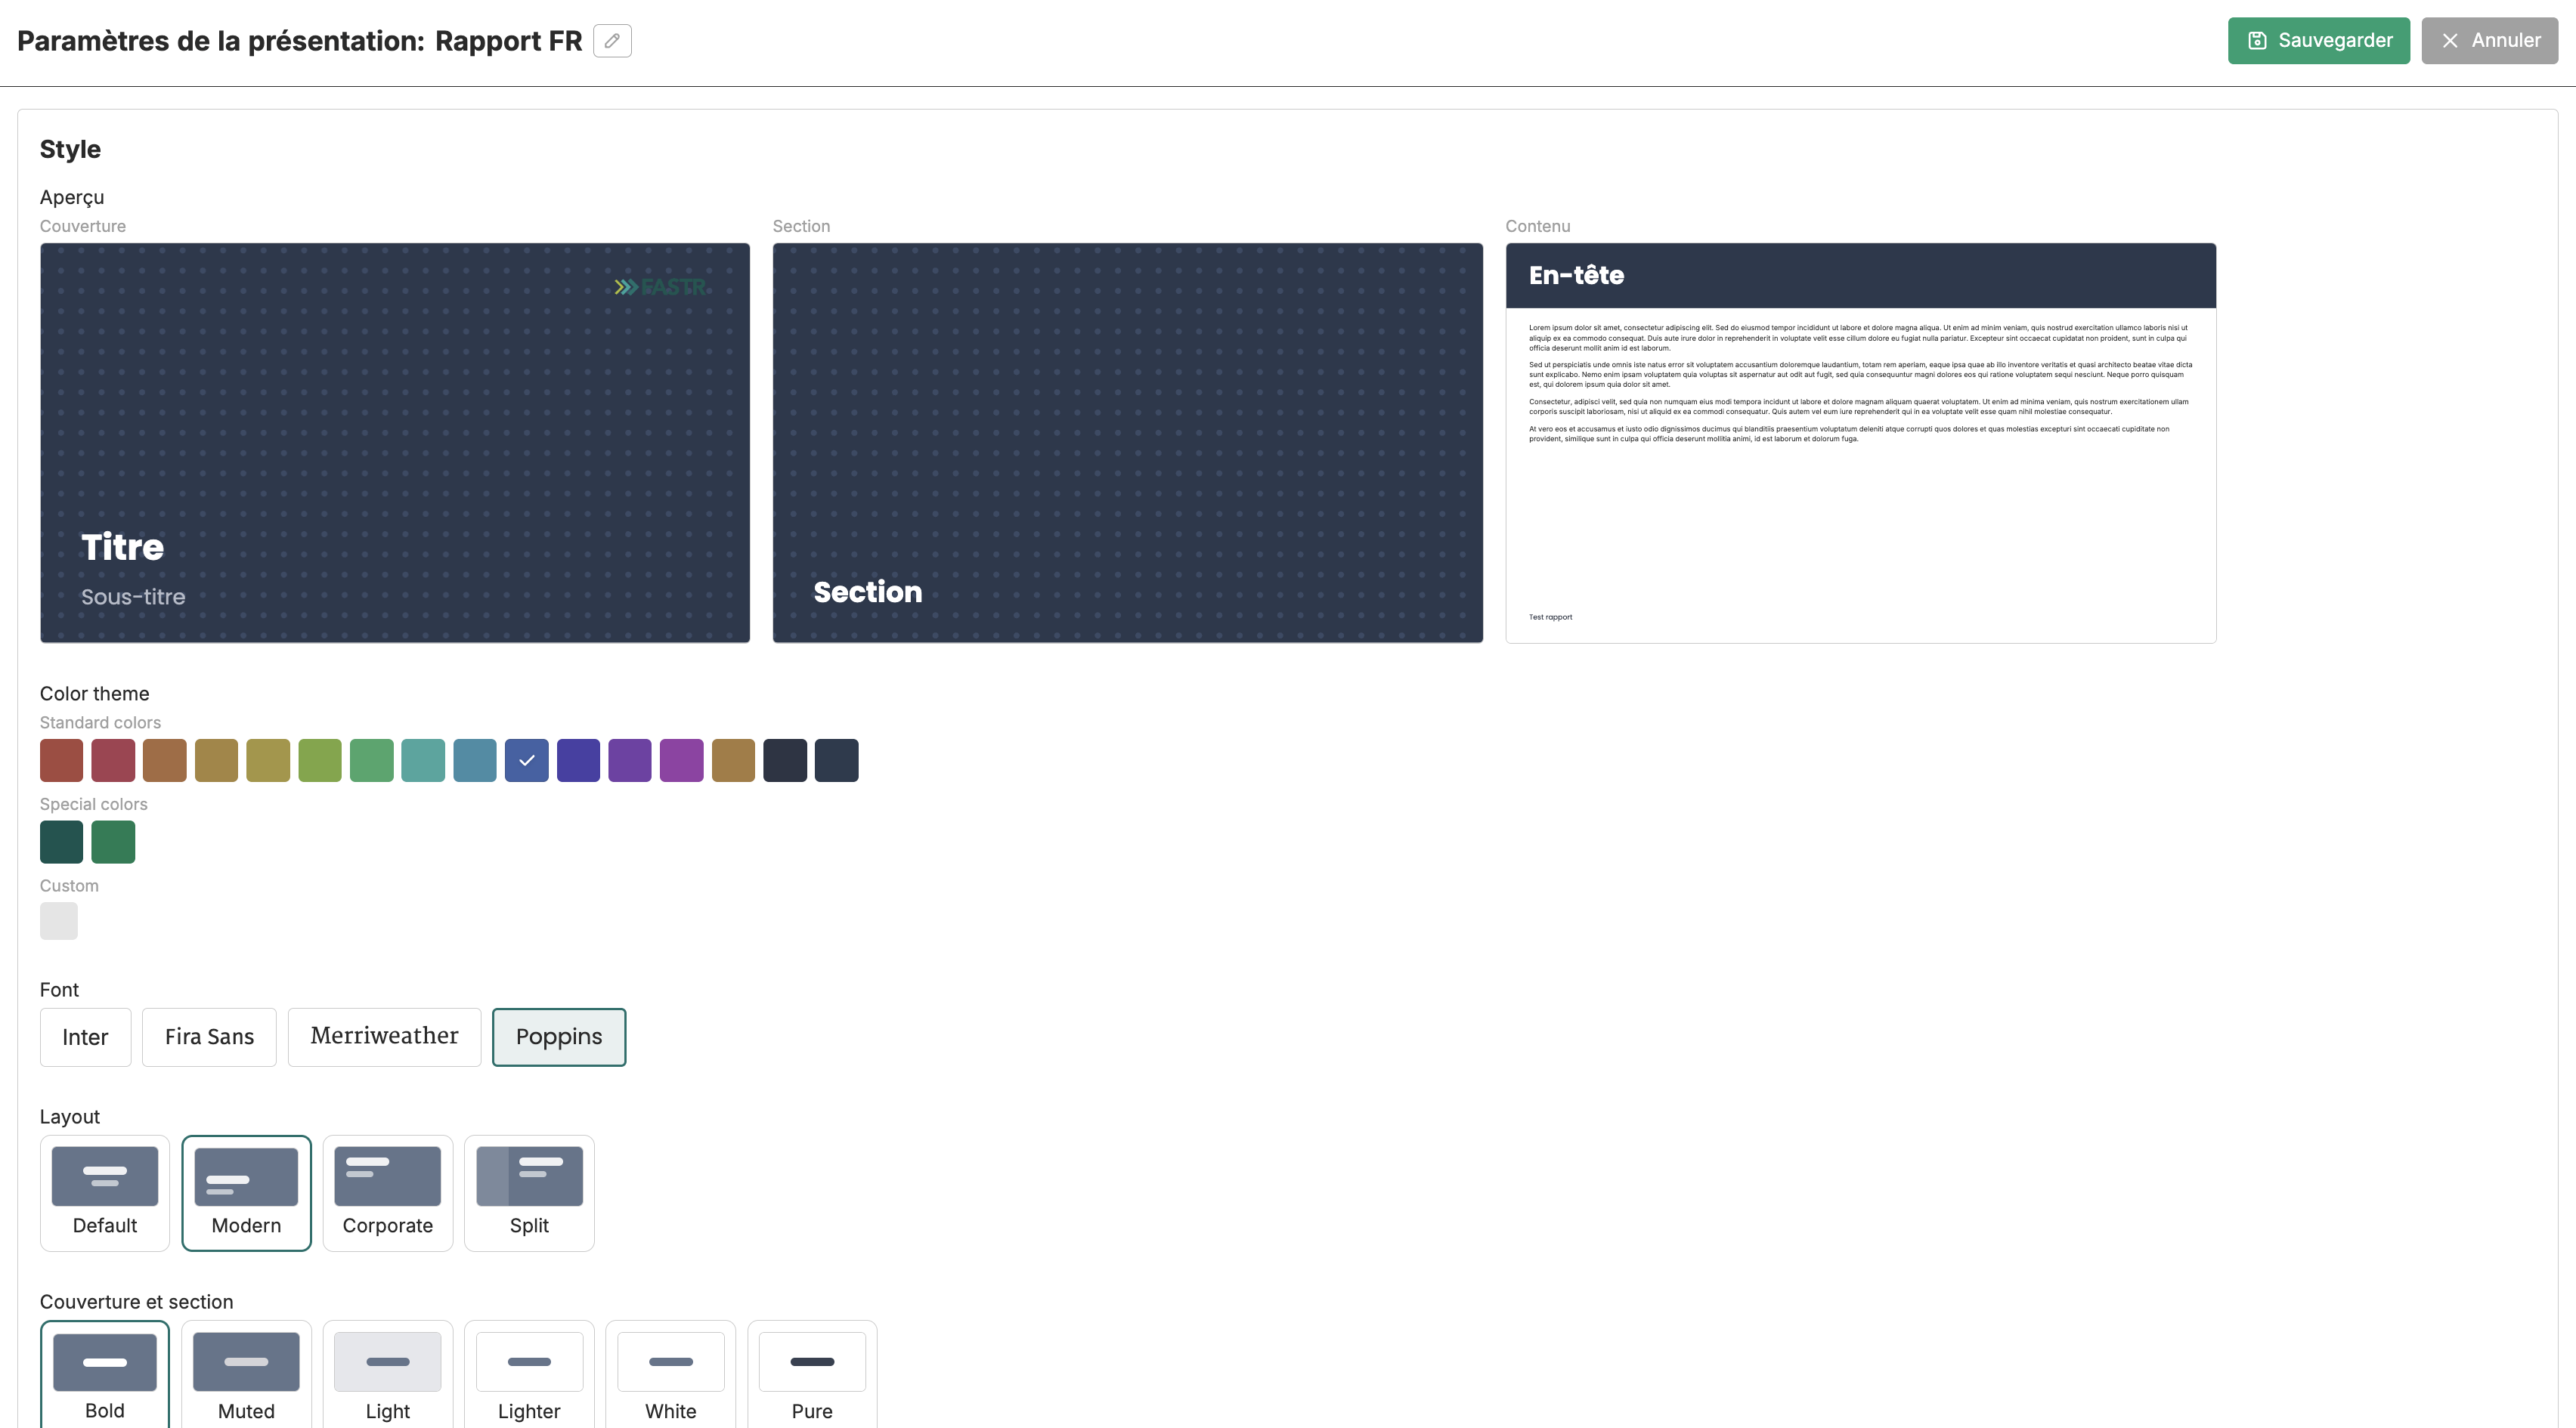
Task: Click the Sauvegarder save button
Action: pos(2318,41)
